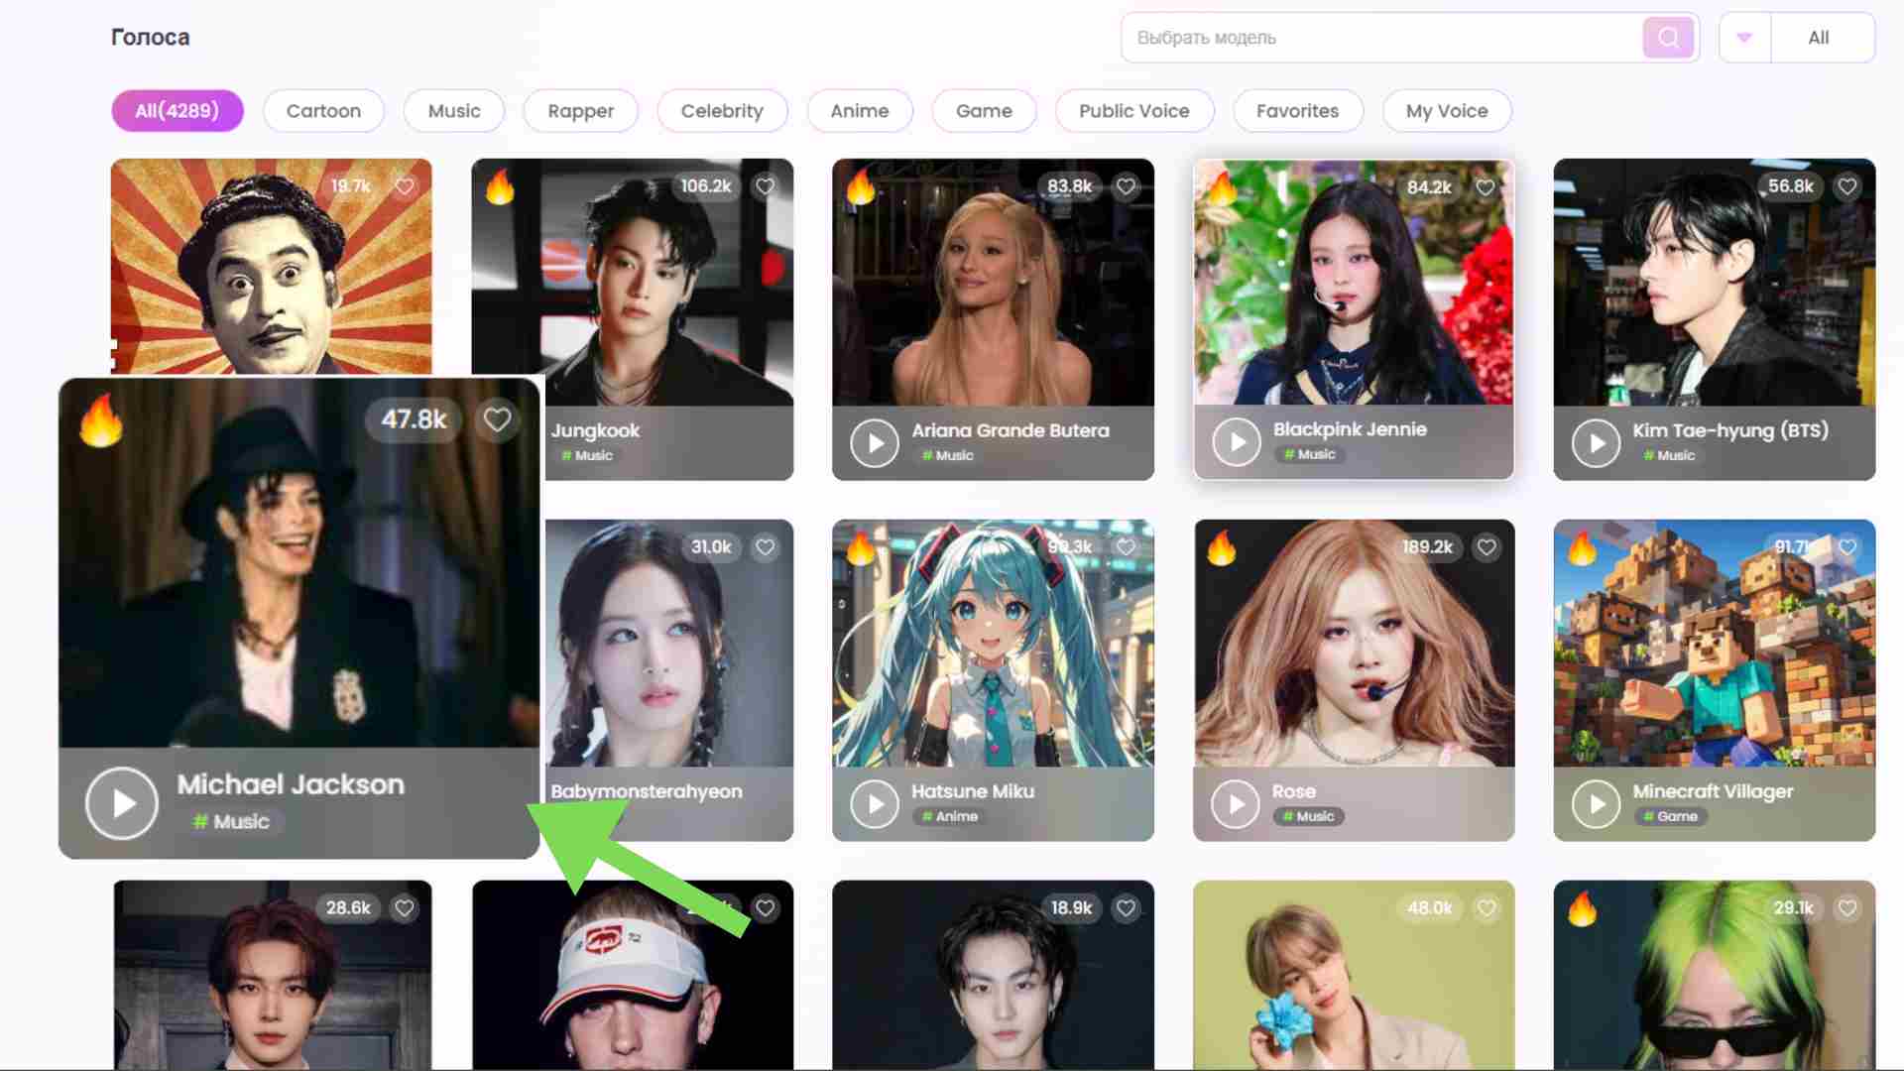Favorite the Blackpink Jennie voice

pyautogui.click(x=1486, y=186)
